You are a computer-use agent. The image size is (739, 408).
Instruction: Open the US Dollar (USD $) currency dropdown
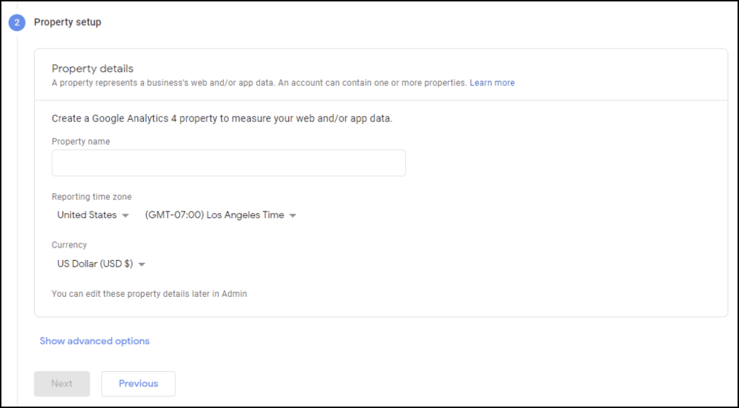coord(95,264)
